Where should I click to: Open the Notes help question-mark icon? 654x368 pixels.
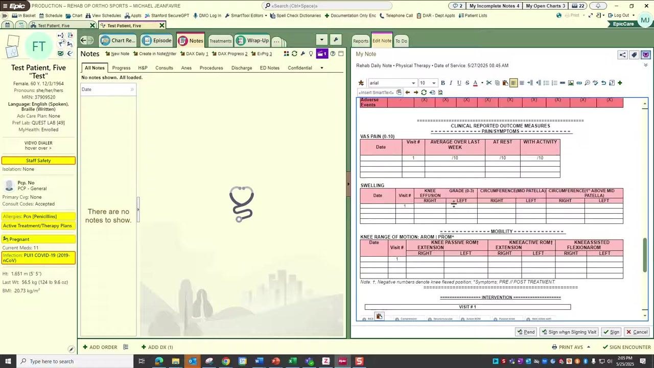pyautogui.click(x=333, y=54)
